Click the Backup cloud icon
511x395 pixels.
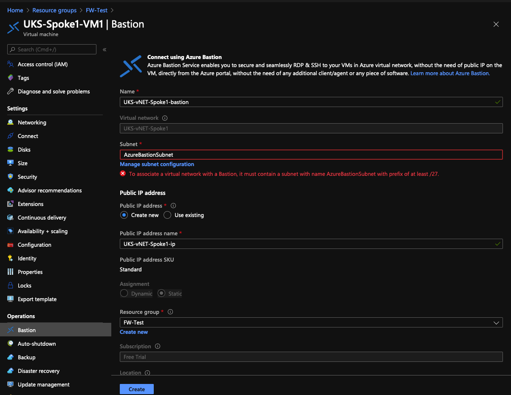coord(11,357)
